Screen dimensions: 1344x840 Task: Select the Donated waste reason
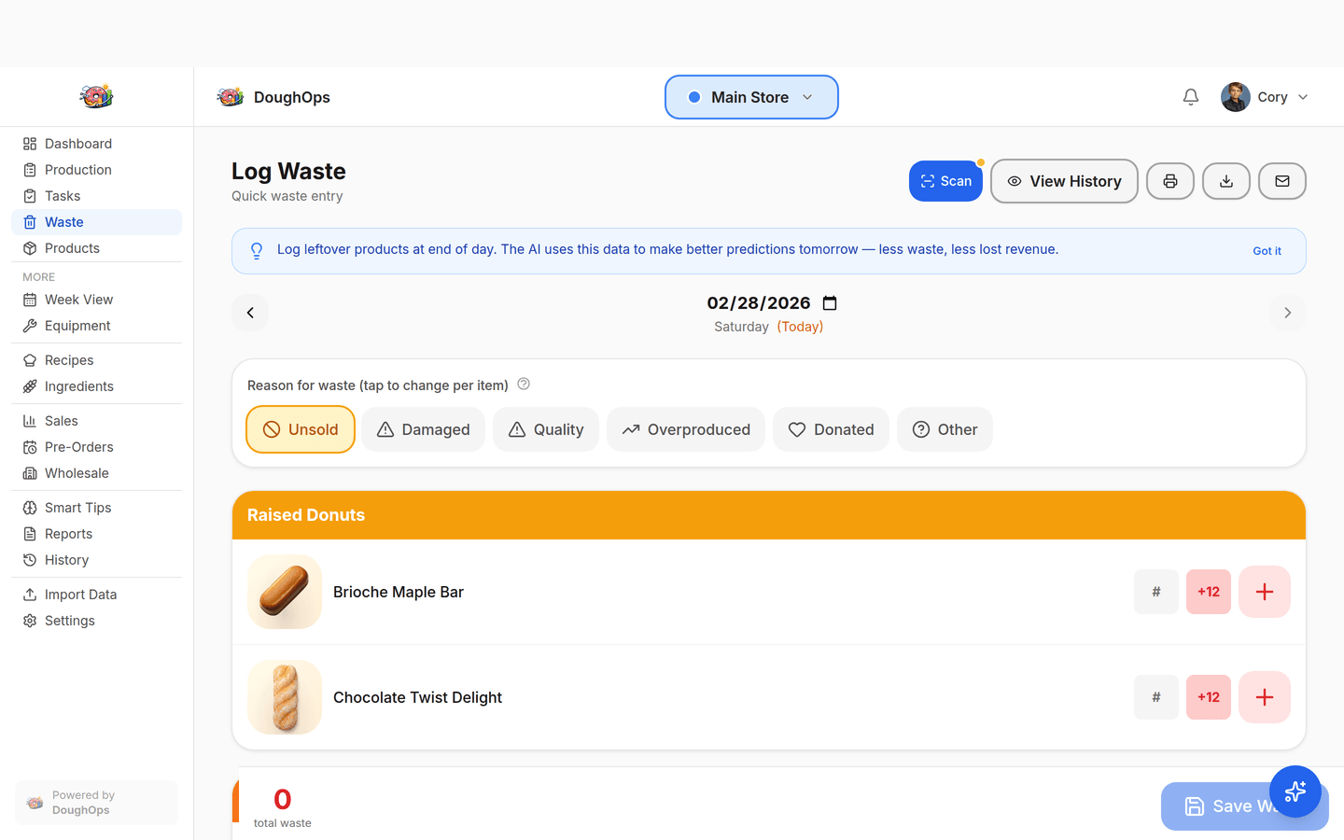[x=831, y=429]
